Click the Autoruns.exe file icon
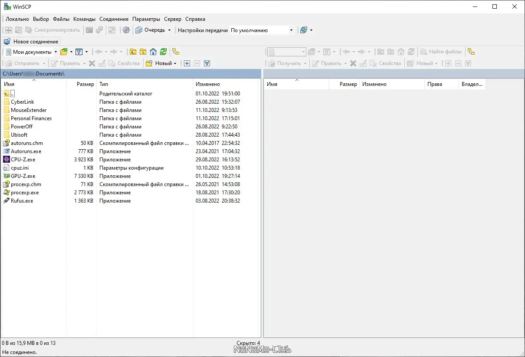The image size is (525, 357). click(7, 151)
